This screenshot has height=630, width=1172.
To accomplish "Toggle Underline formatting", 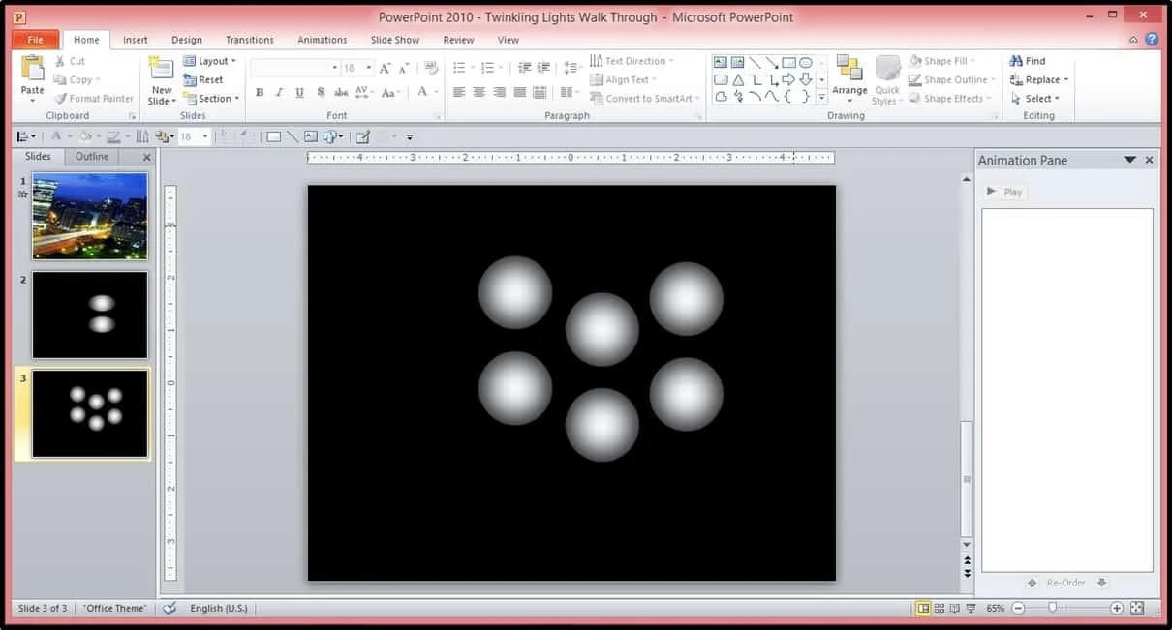I will click(299, 93).
